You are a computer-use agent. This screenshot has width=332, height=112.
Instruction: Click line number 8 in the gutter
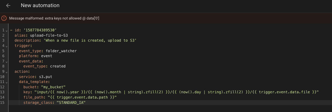(3, 66)
